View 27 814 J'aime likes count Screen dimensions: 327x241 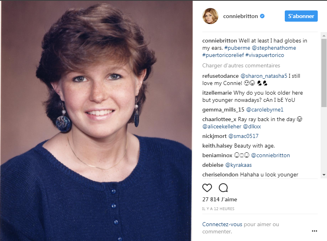[x=220, y=199]
